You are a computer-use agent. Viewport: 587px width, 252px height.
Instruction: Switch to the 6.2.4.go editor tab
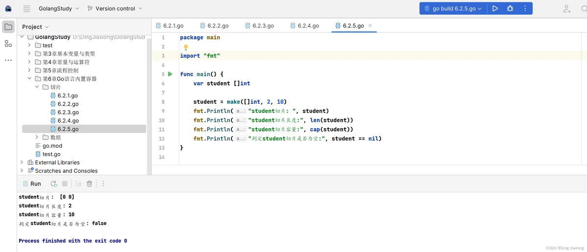click(x=305, y=25)
